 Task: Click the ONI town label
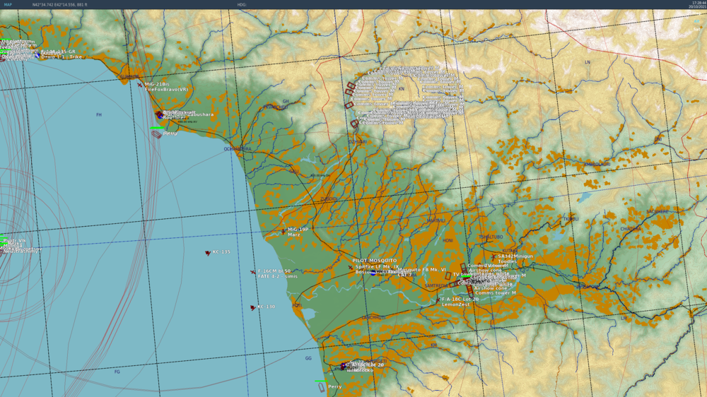658,139
